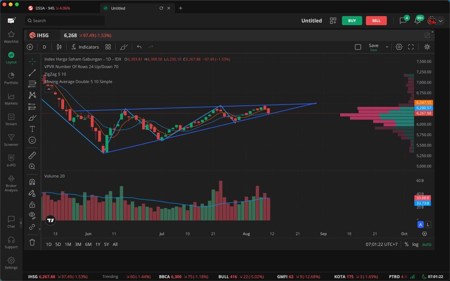Viewport: 450px width, 281px height.
Task: Open Broker Analysis in the sidebar
Action: (11, 183)
